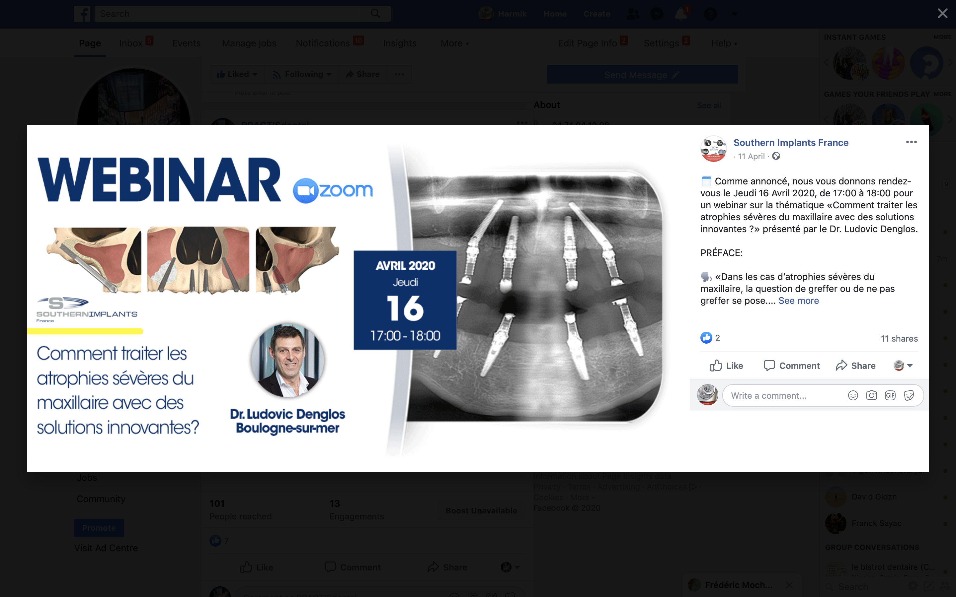Click the Send Message button
956x597 pixels.
(642, 75)
